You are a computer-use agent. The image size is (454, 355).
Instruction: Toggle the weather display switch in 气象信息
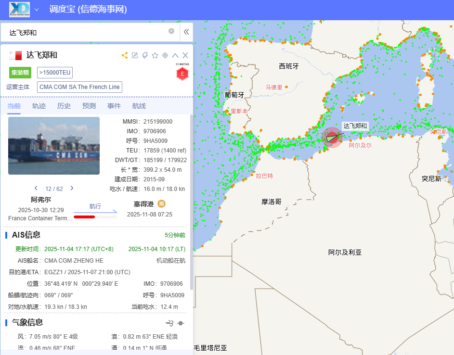pos(181,323)
